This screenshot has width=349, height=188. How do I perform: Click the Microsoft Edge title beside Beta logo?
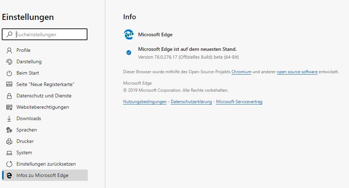coord(155,34)
